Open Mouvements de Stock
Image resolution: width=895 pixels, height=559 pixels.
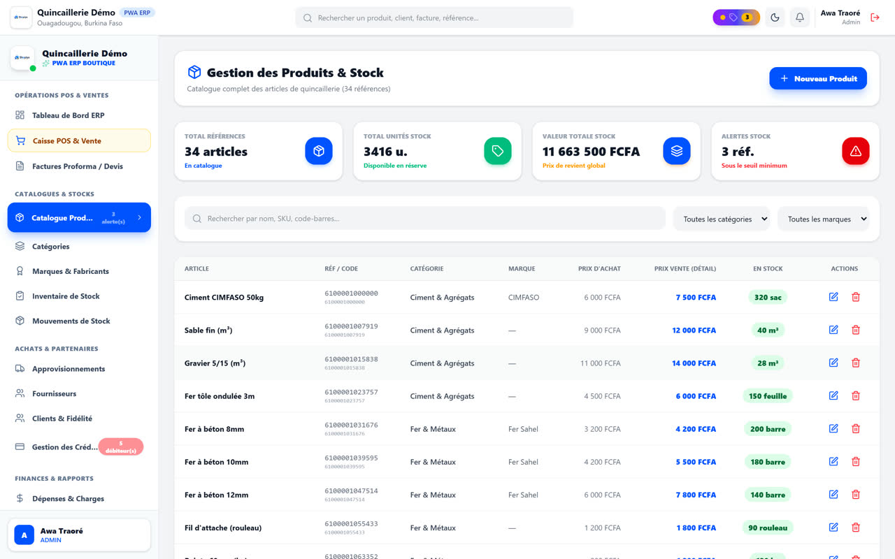tap(79, 321)
